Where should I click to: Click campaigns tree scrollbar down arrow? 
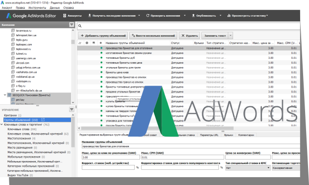[x=73, y=102]
